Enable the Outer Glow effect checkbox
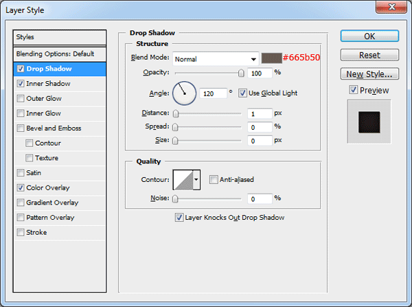The width and height of the screenshot is (412, 307). (20, 99)
